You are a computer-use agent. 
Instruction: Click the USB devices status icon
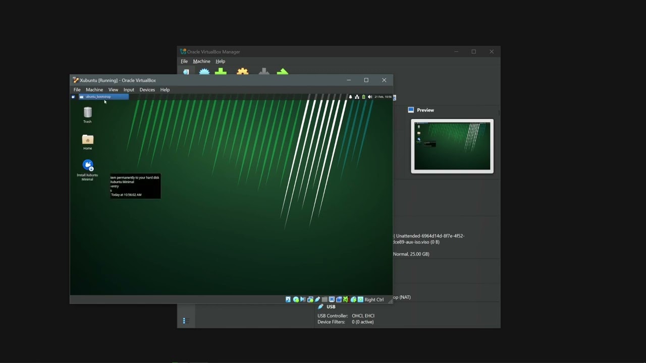pyautogui.click(x=317, y=299)
